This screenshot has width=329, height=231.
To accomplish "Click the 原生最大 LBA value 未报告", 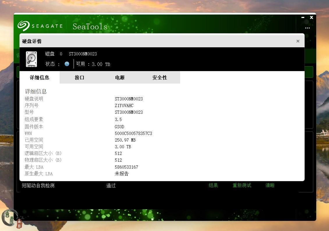I will point(122,174).
